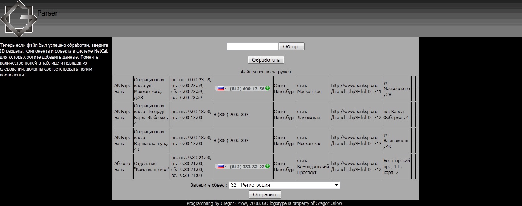Image resolution: width=522 pixels, height=206 pixels.
Task: Click the file path input field
Action: [x=252, y=46]
